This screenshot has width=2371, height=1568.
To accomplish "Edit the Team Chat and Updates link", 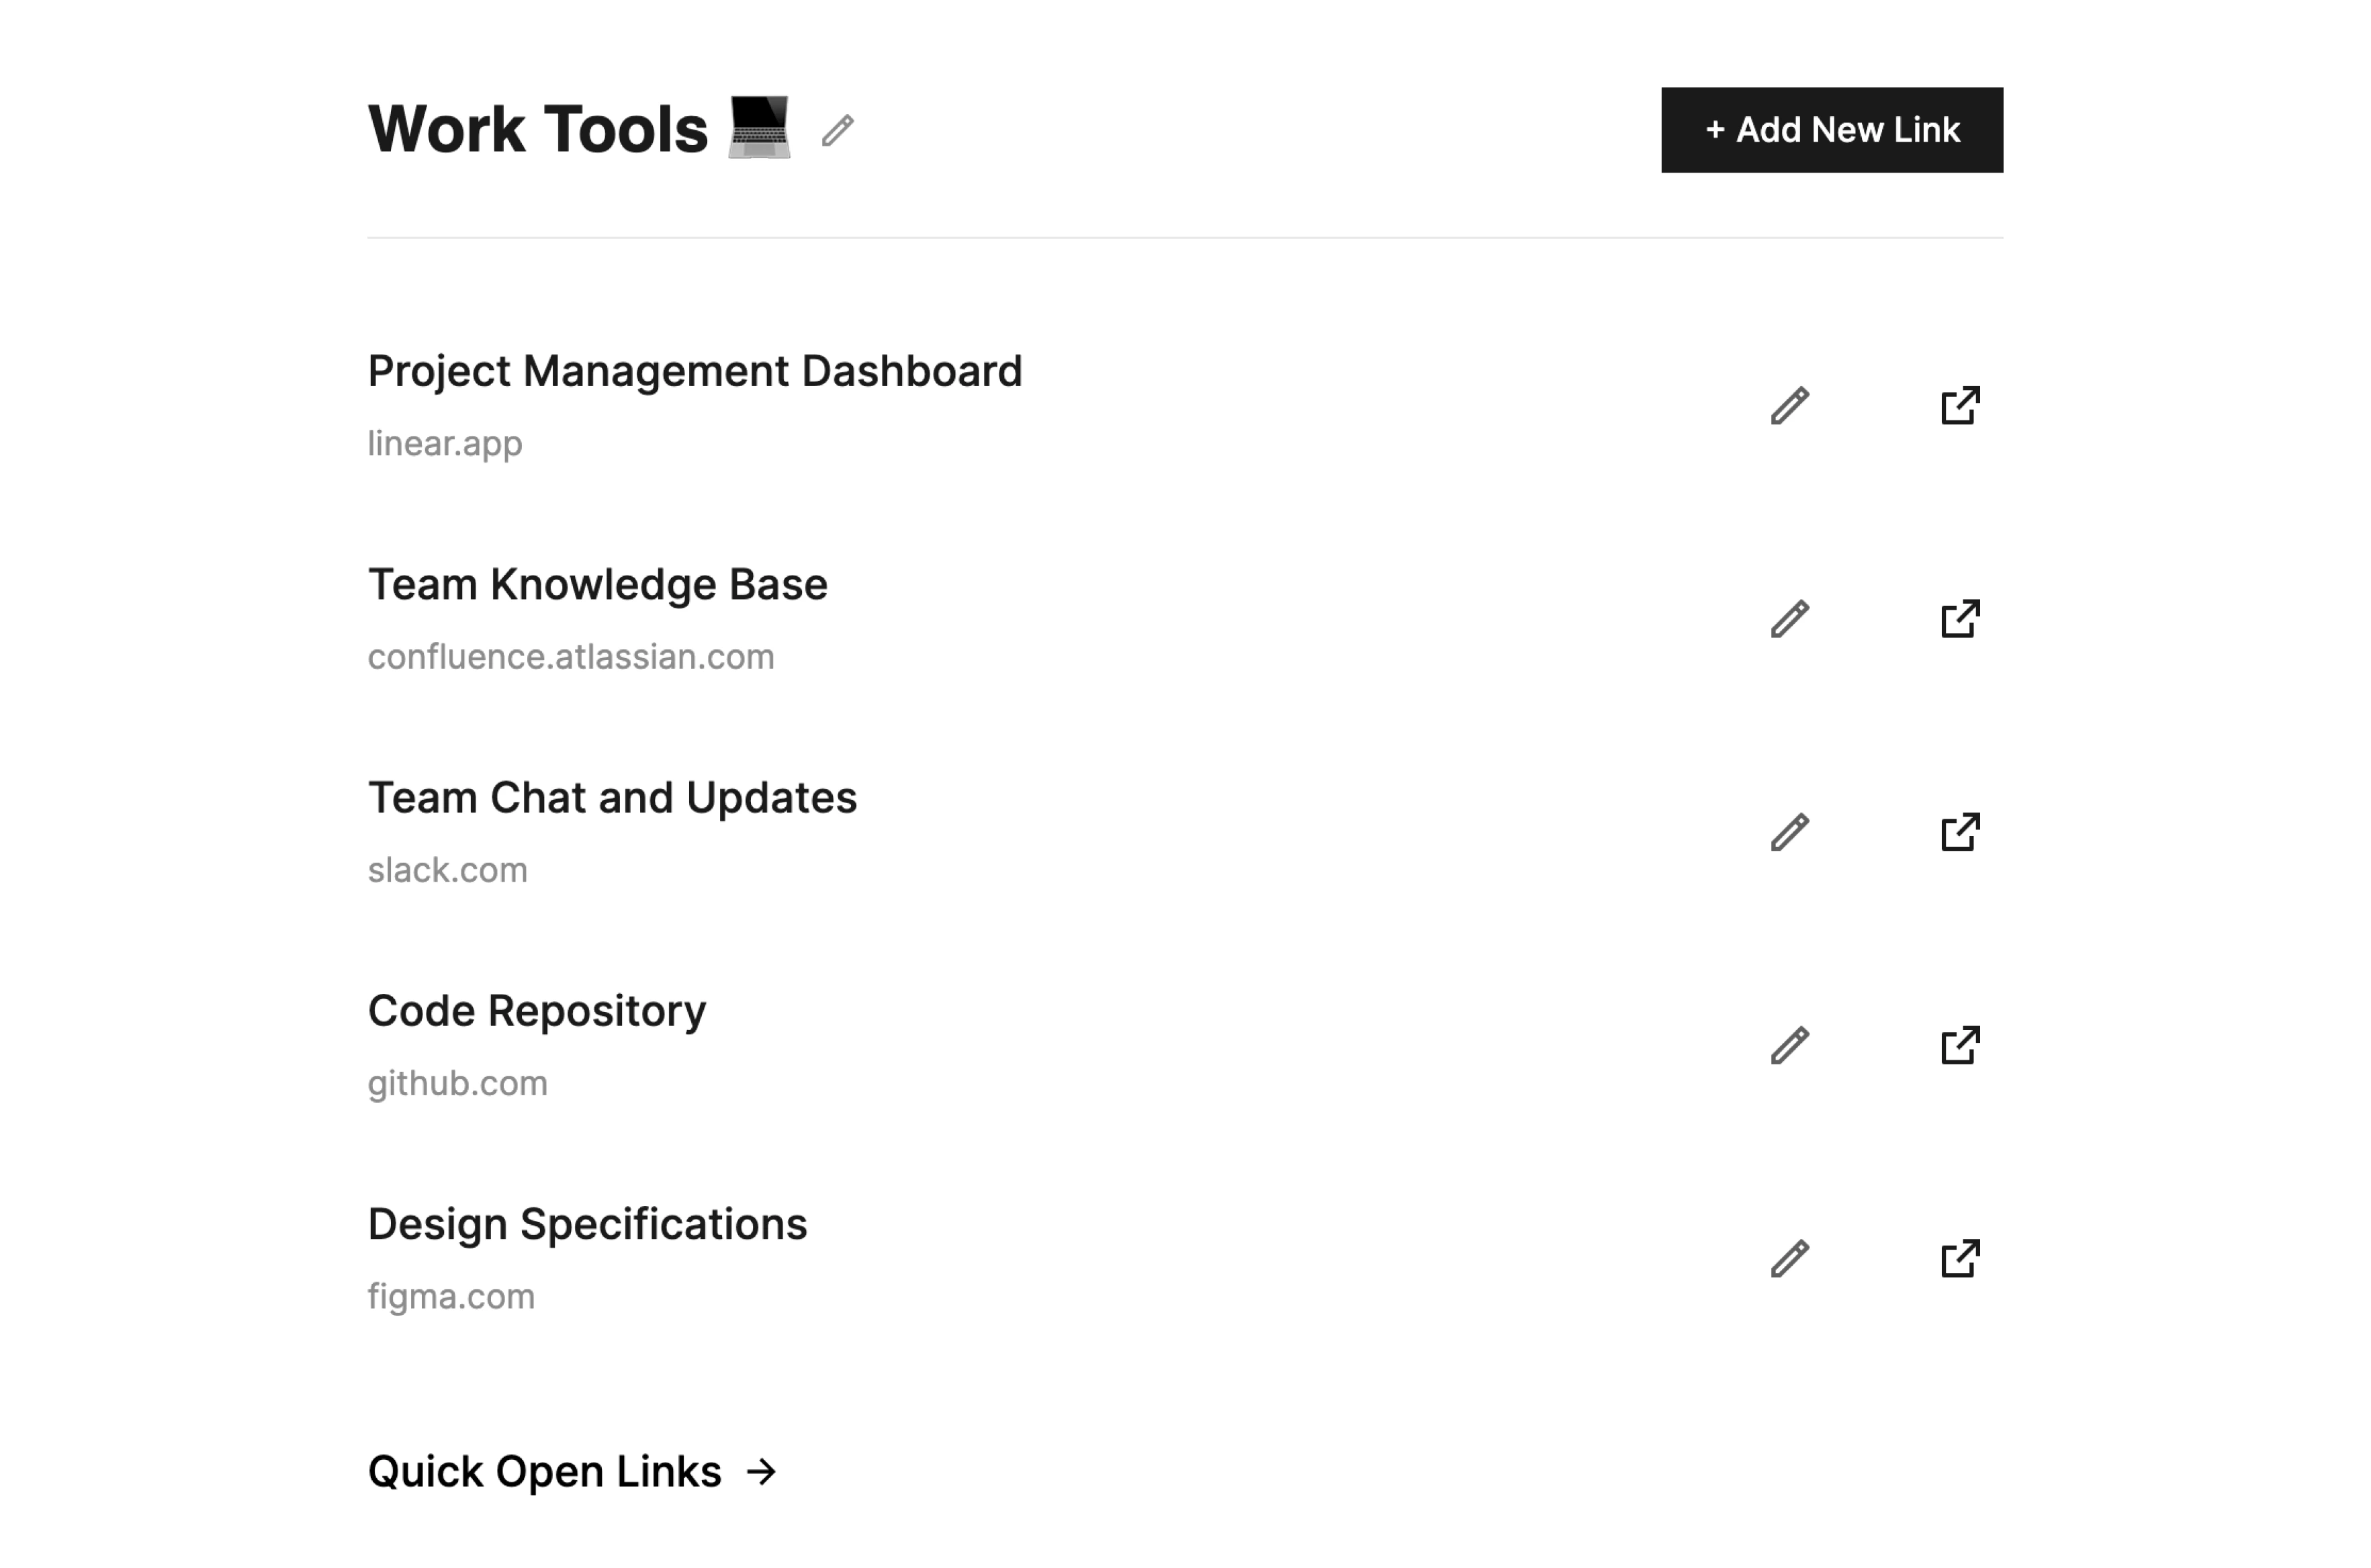I will point(1790,832).
